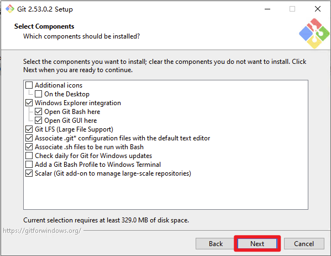
Task: Enable the Additional icons checkbox
Action: [29, 85]
